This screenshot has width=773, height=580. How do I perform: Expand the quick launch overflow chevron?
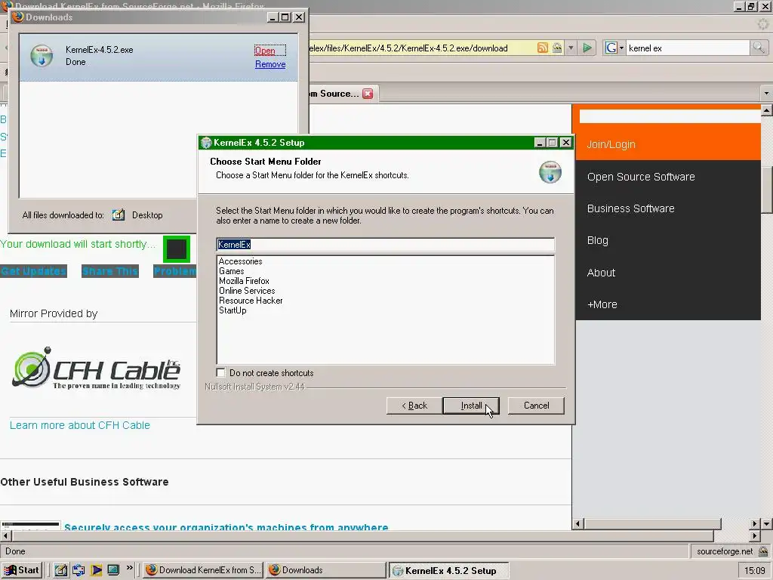click(129, 568)
